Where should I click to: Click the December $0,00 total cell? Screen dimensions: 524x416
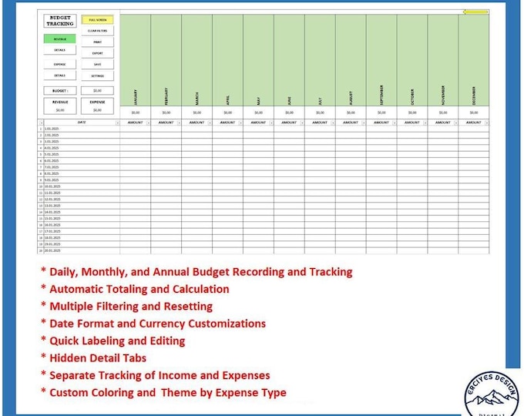[x=474, y=112]
